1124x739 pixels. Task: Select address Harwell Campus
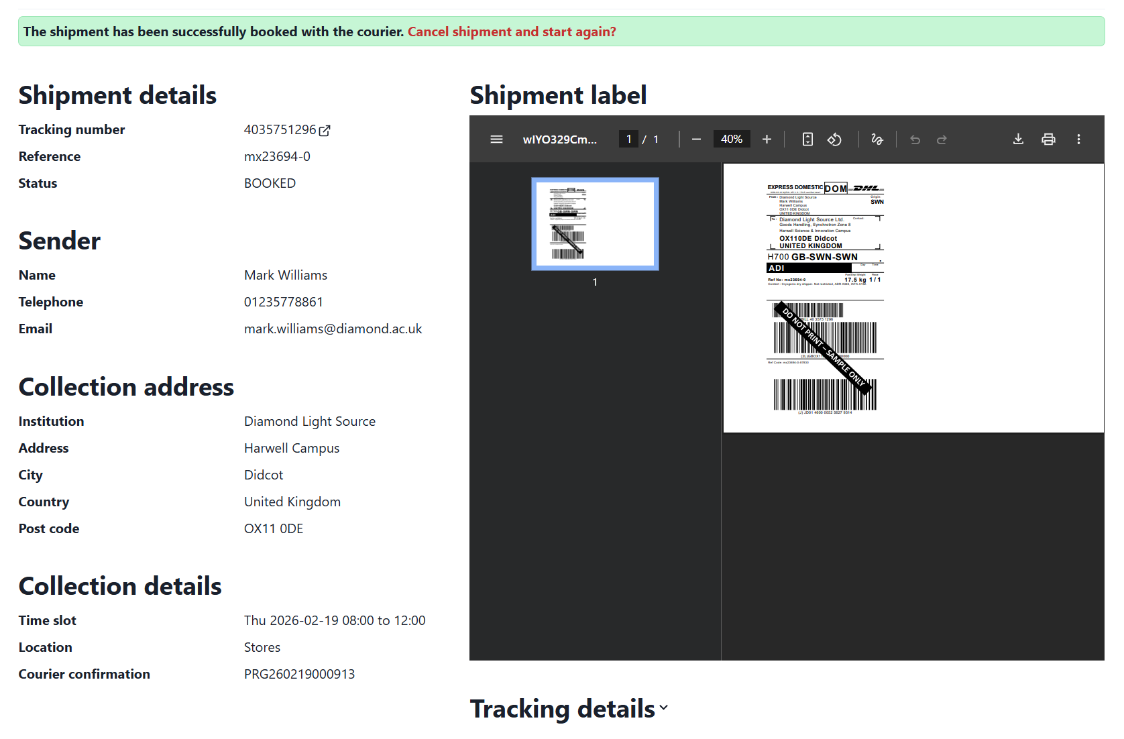point(292,448)
